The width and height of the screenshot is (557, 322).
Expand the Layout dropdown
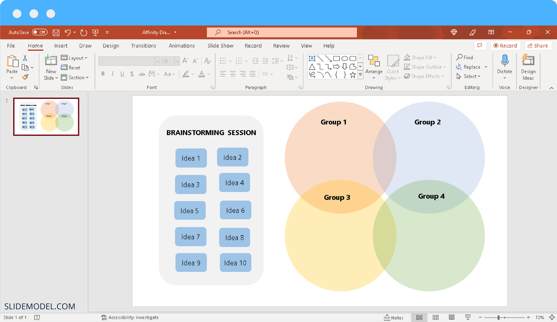74,58
